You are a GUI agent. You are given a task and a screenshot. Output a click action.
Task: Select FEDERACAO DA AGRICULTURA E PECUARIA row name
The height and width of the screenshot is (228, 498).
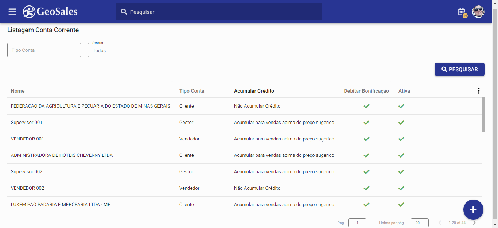point(90,106)
